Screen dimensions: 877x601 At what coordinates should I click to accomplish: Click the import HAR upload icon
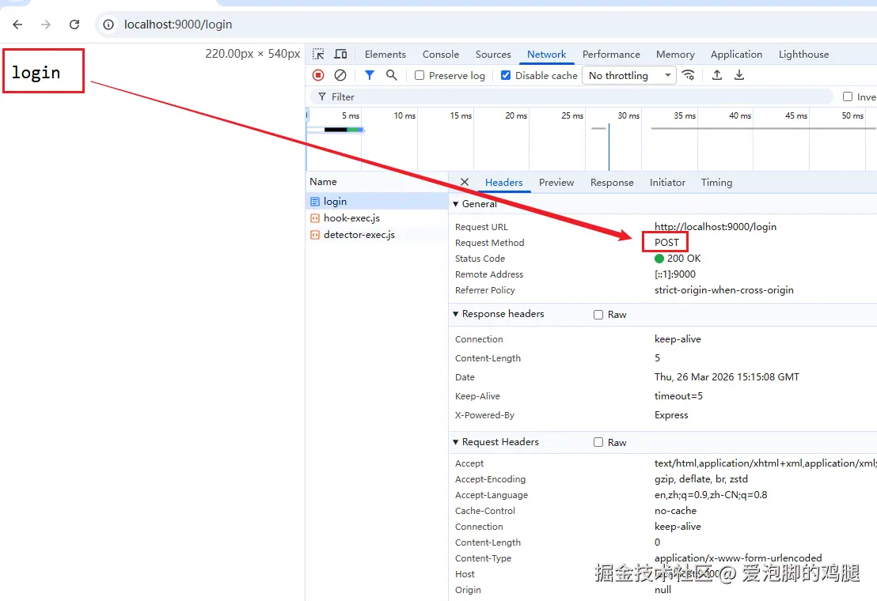point(717,75)
